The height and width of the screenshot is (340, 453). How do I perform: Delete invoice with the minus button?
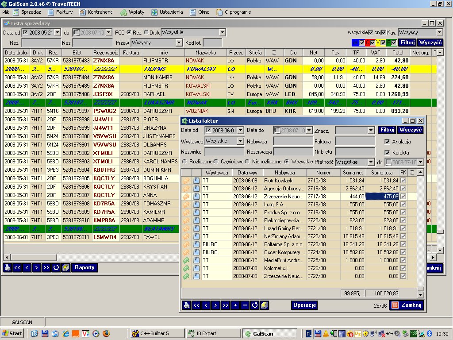click(245, 305)
